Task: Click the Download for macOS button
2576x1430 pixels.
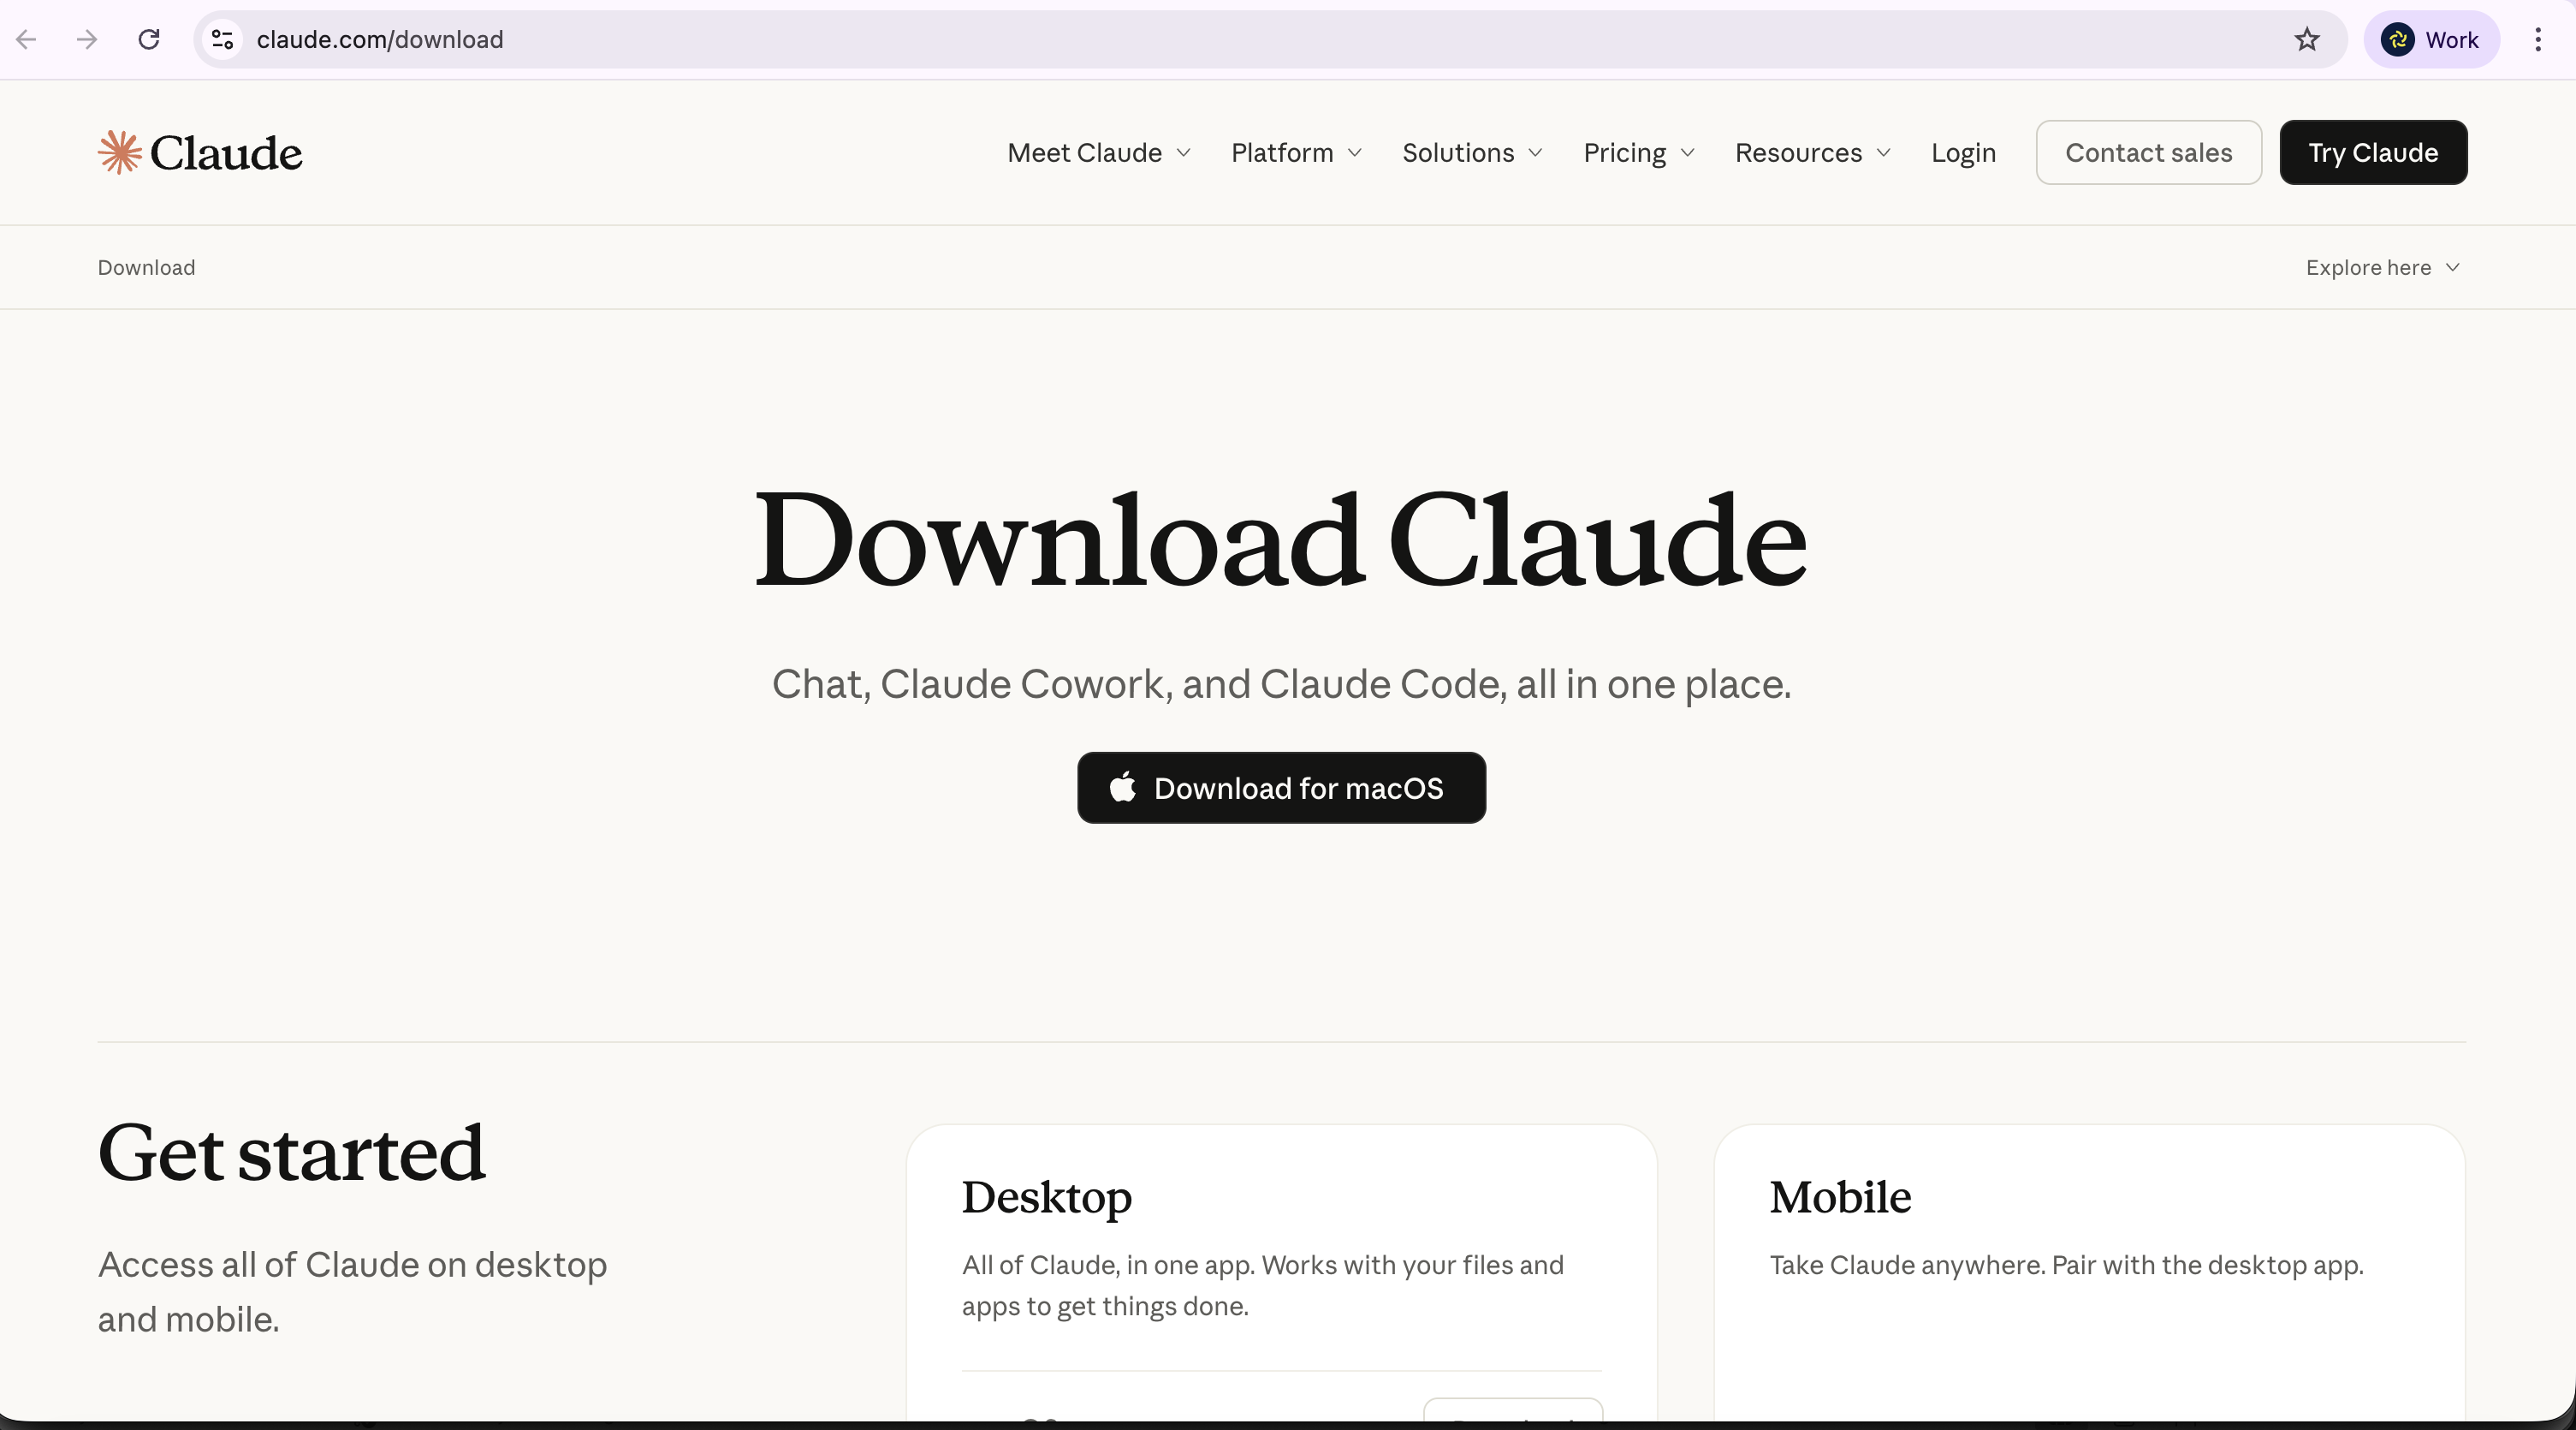Action: tap(1281, 788)
